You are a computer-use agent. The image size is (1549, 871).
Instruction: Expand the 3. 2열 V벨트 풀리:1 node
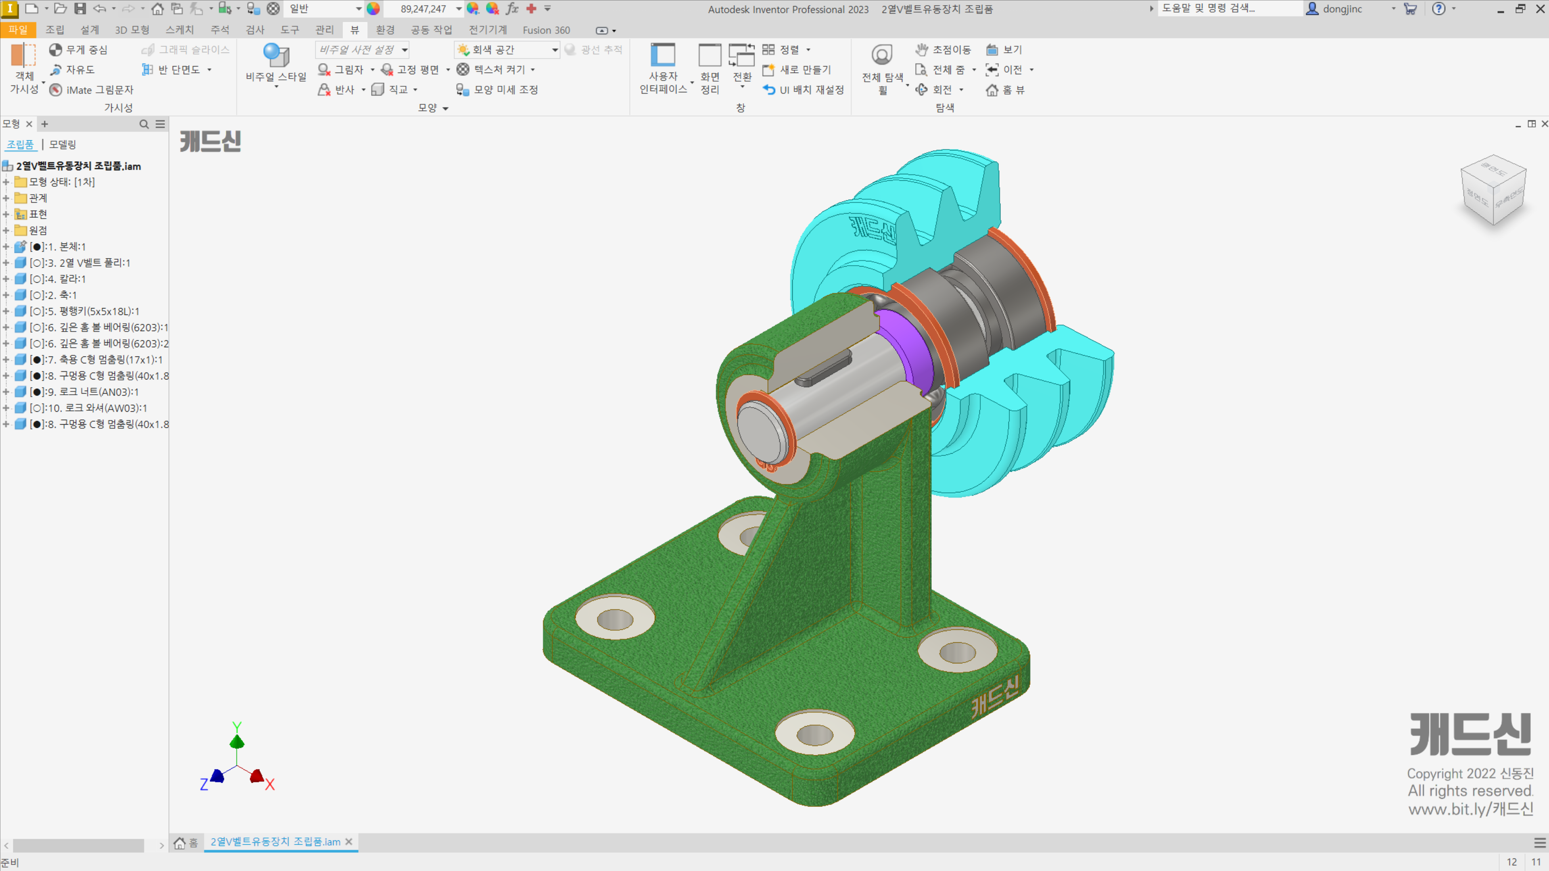tap(6, 263)
